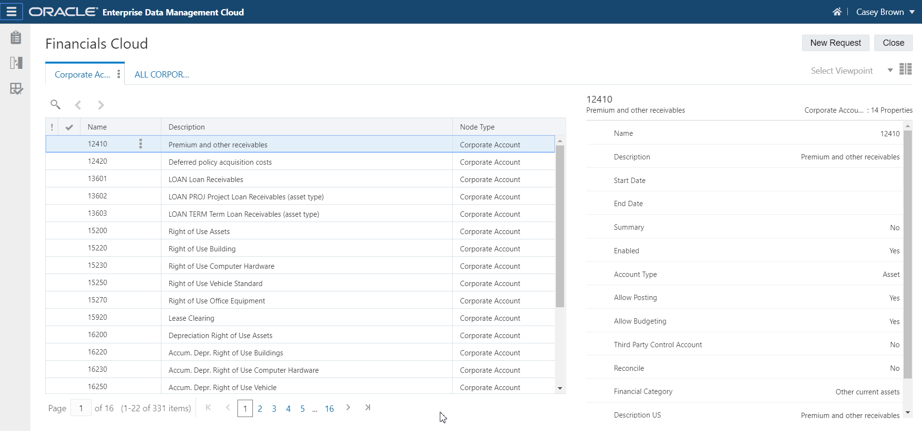Select row 13602 in the node list

[300, 196]
